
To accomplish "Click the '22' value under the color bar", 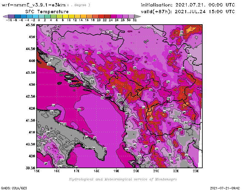I will (x=105, y=20).
